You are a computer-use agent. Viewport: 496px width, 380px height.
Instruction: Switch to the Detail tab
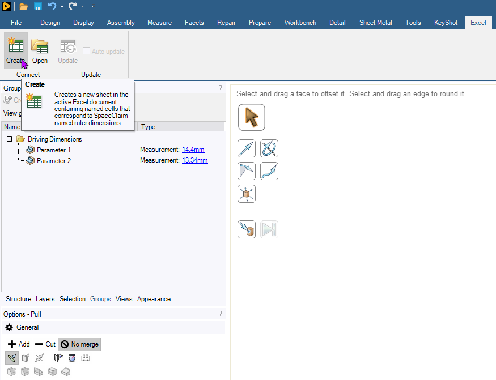click(337, 23)
